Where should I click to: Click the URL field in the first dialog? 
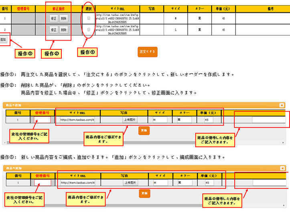77,120
